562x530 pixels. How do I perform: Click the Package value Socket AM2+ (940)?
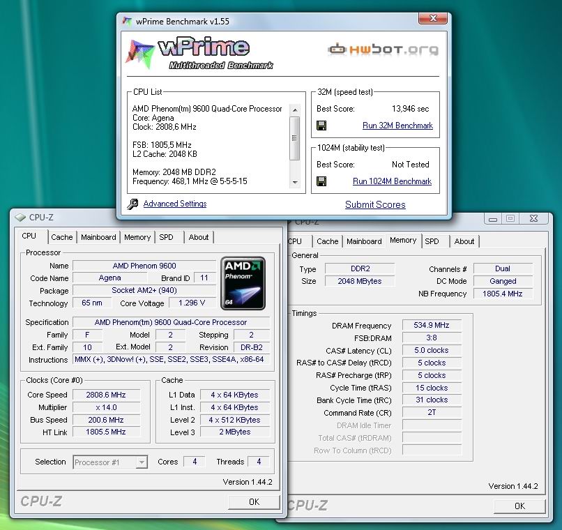click(144, 290)
